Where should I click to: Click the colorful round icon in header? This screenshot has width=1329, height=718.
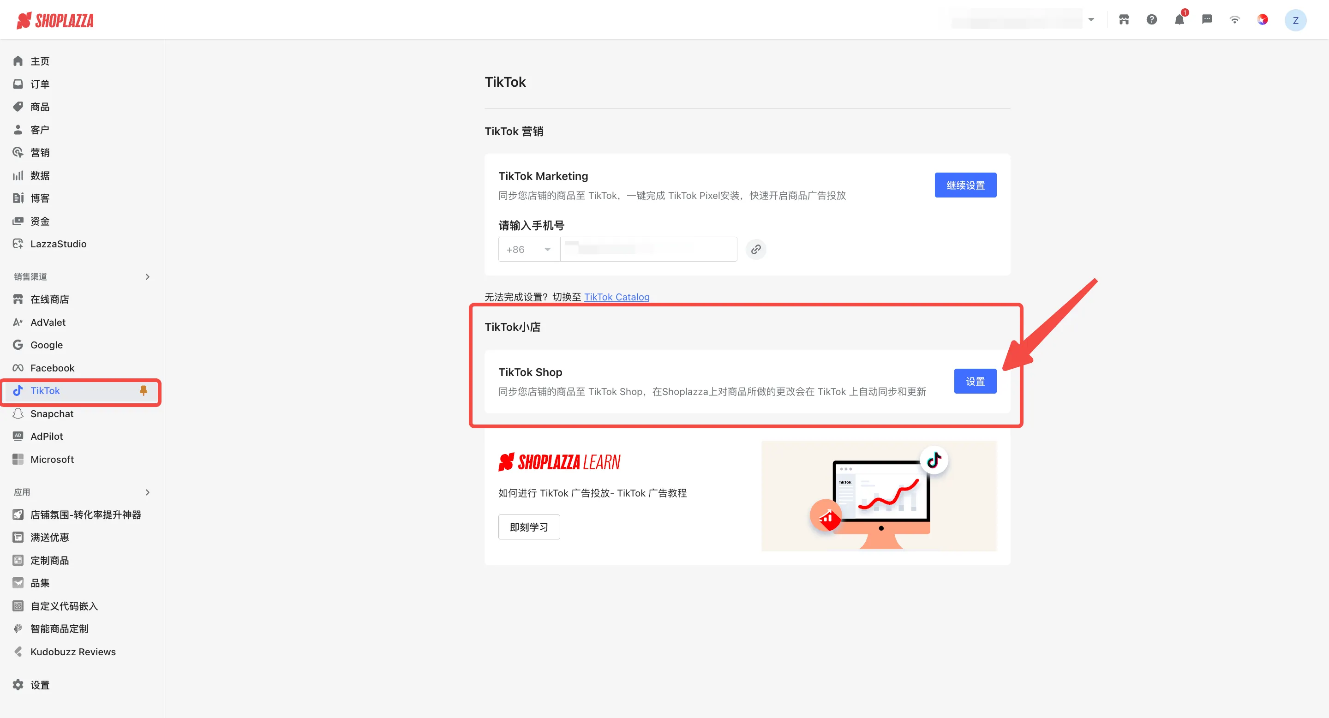pyautogui.click(x=1263, y=19)
